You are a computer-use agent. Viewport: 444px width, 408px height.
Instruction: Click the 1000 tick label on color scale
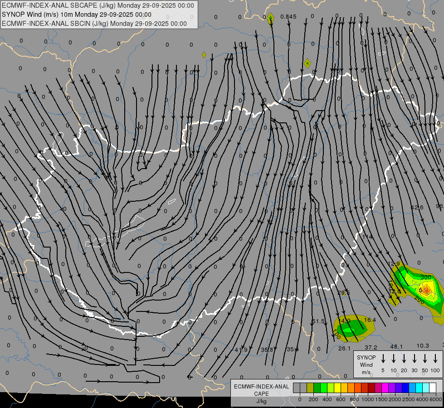pyautogui.click(x=367, y=399)
